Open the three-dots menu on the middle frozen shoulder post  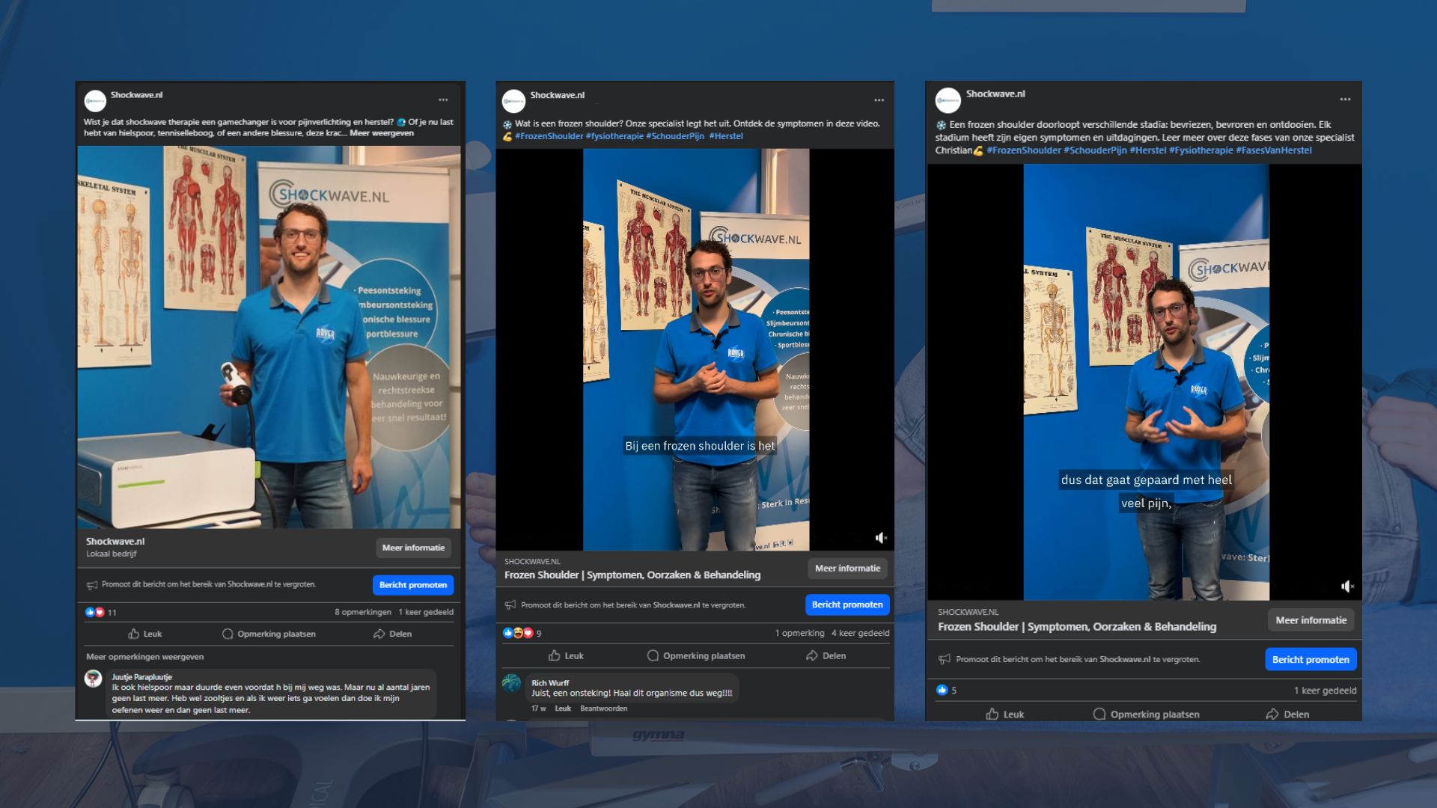[879, 100]
